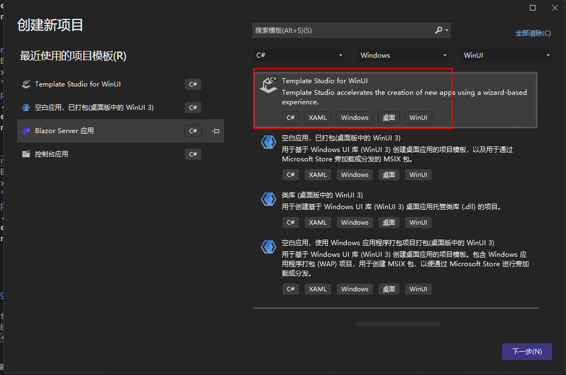
Task: Click WinUI icon of 空白应用，已打包 template
Action: pos(269,142)
